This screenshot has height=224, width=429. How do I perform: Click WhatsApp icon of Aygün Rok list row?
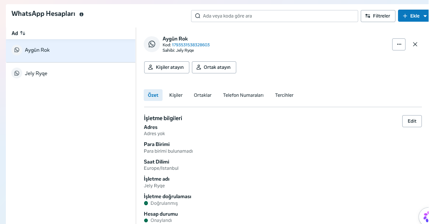tap(17, 50)
